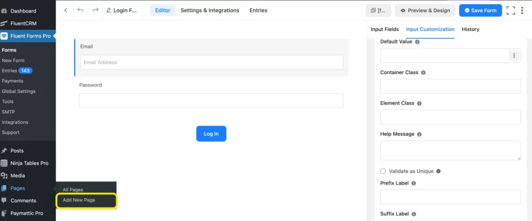Click info icon next to Container Class
532x221 pixels.
(x=423, y=73)
